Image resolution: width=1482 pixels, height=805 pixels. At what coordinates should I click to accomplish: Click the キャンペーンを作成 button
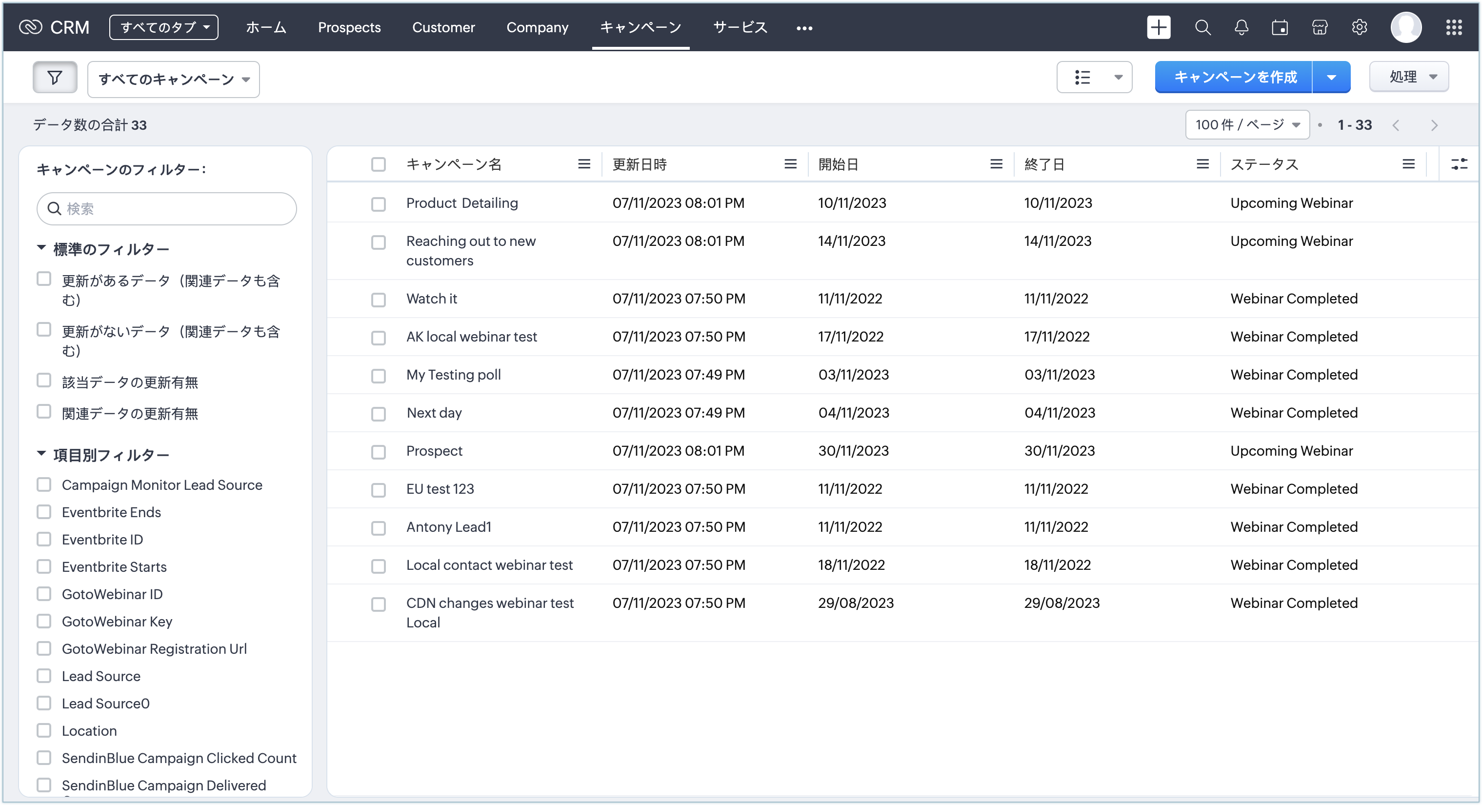tap(1234, 77)
